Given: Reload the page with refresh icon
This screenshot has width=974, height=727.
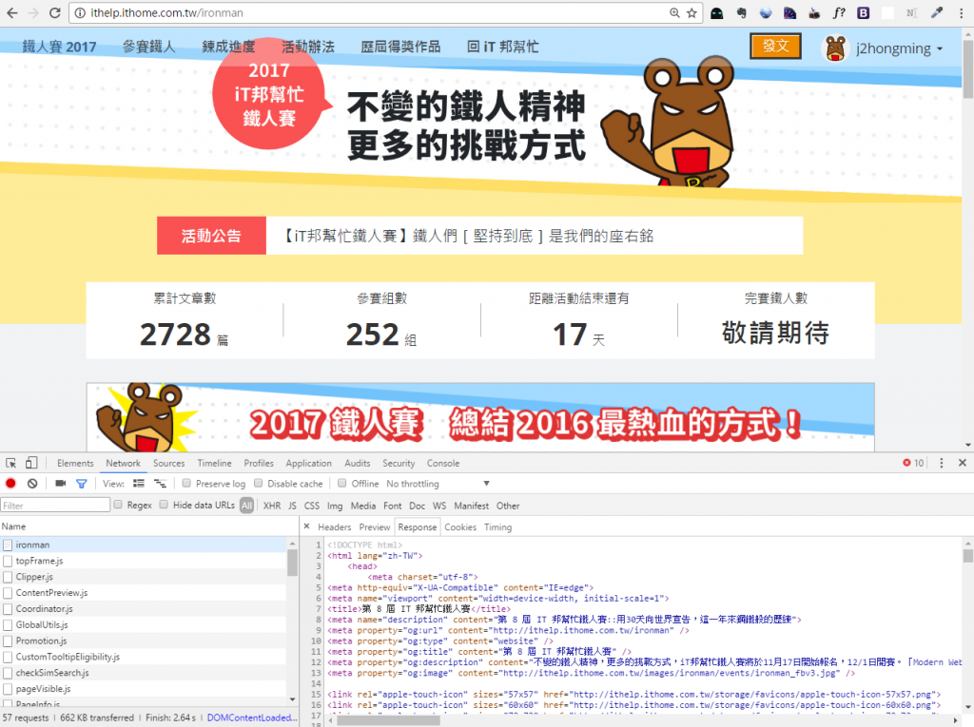Looking at the screenshot, I should pyautogui.click(x=54, y=12).
